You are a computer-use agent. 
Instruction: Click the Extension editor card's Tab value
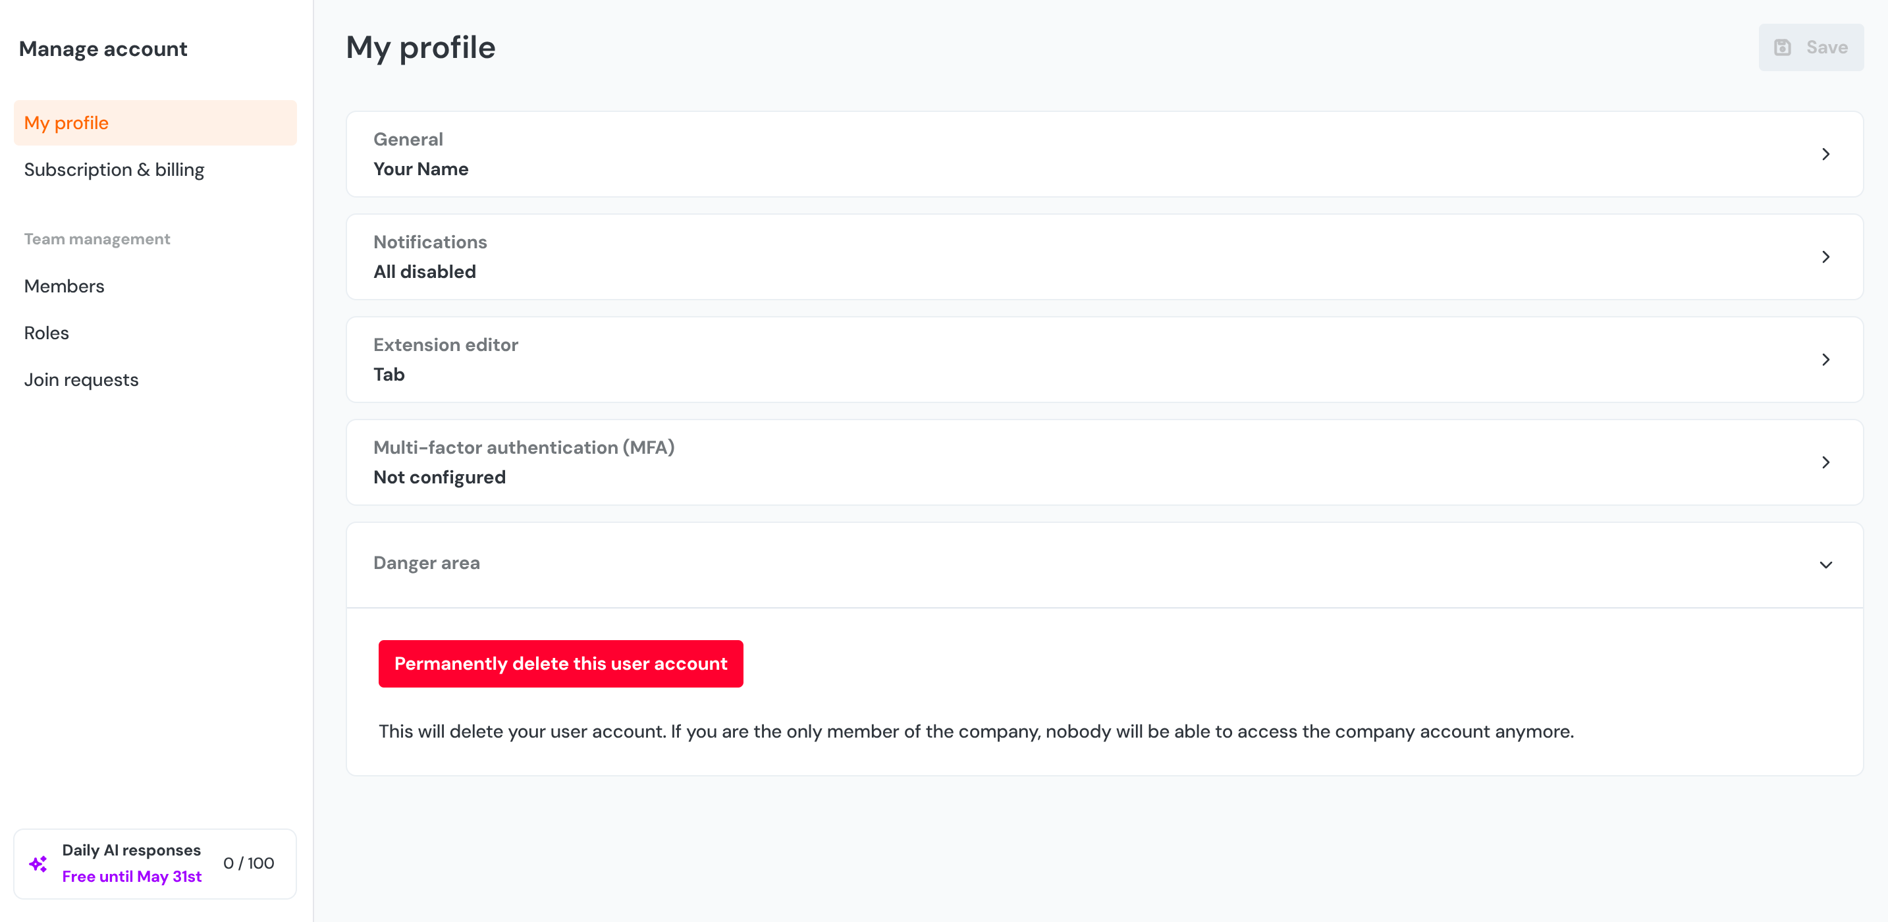pos(389,375)
